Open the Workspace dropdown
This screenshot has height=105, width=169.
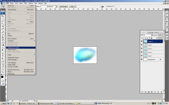pos(110,6)
